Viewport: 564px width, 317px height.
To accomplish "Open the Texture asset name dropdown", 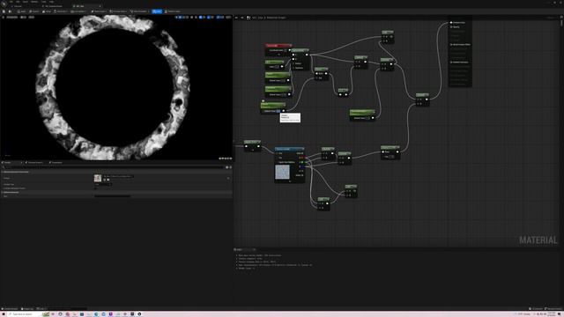I will click(x=118, y=176).
